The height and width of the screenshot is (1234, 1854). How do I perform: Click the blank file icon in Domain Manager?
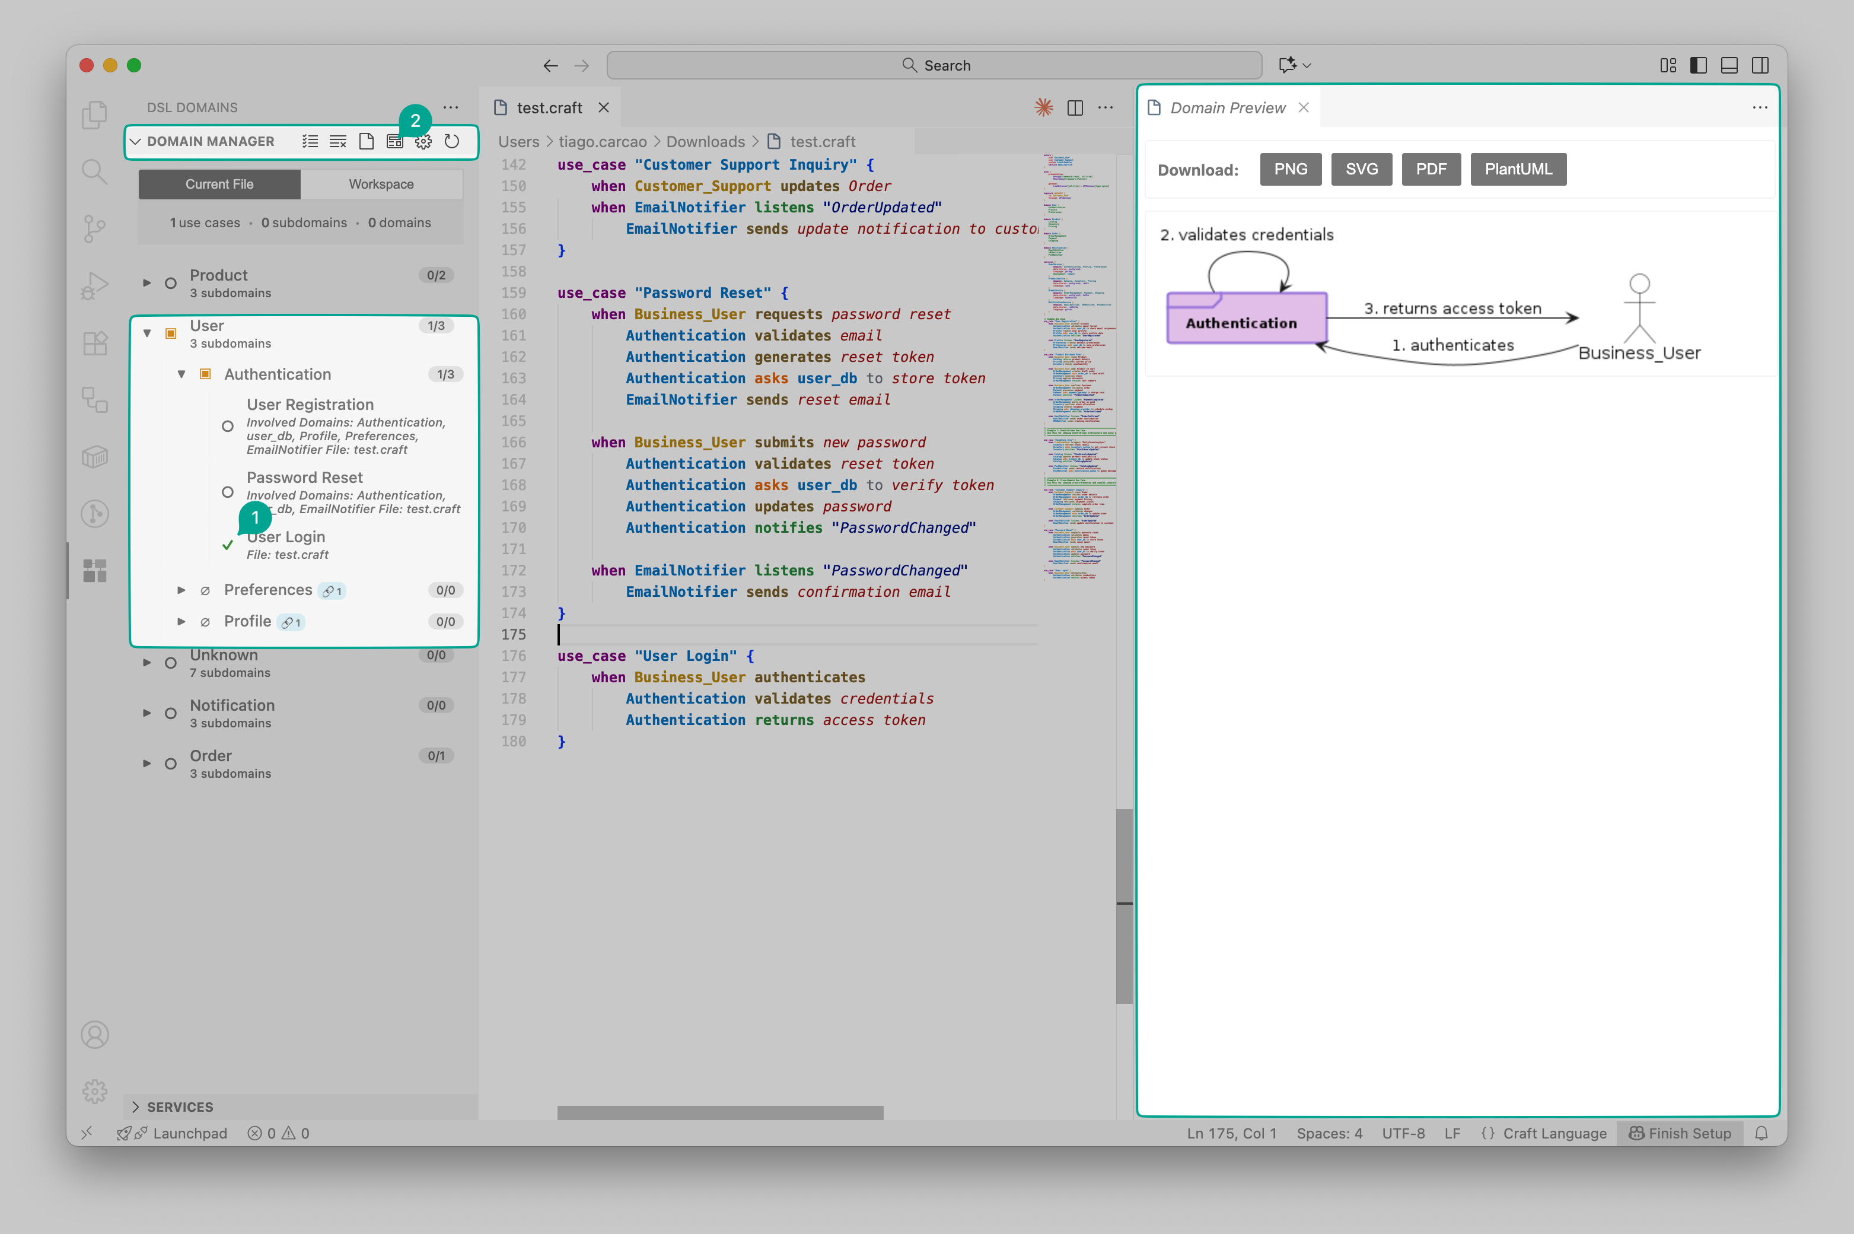(367, 142)
